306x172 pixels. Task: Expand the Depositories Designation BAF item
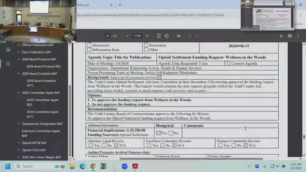click(19, 124)
